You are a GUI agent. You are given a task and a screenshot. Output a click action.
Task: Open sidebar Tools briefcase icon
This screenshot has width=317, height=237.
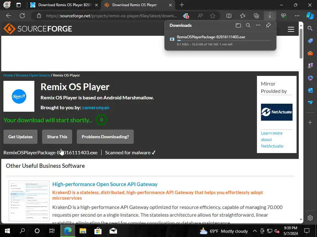[310, 53]
